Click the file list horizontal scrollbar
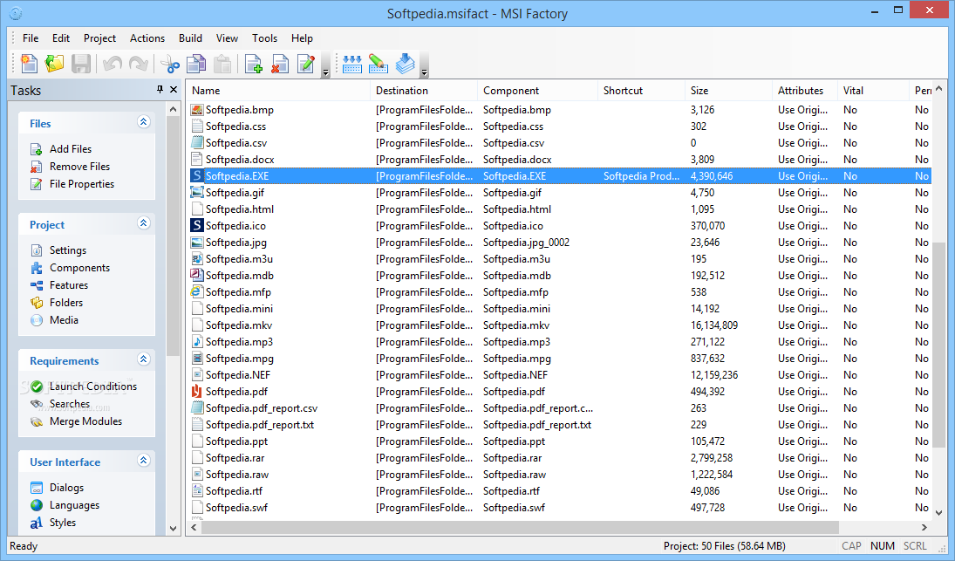This screenshot has width=955, height=561. coord(520,528)
